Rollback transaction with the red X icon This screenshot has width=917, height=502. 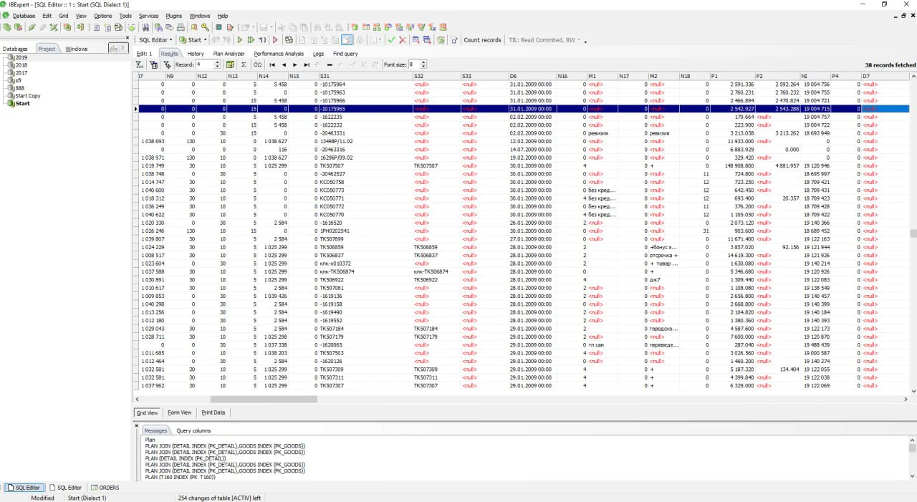tap(403, 40)
